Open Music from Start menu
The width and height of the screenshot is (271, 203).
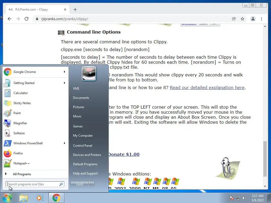(x=77, y=116)
